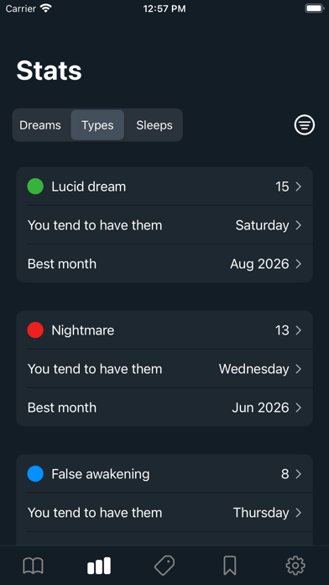The image size is (329, 585).
Task: Tap the blue False awakening color dot
Action: click(35, 474)
